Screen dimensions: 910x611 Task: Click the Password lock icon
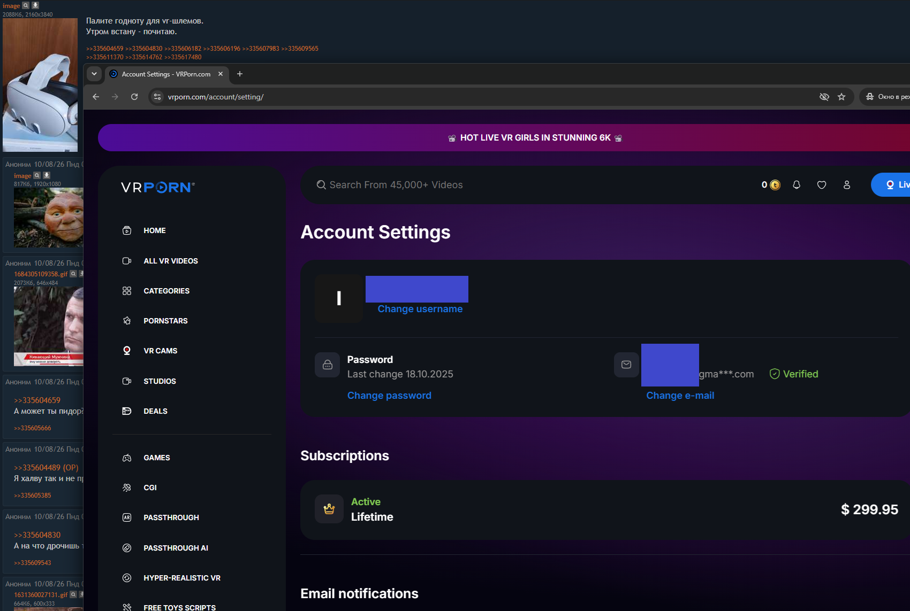point(328,365)
